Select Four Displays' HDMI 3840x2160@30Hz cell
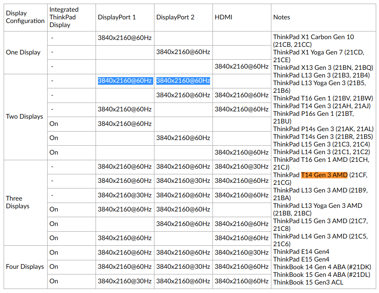The width and height of the screenshot is (379, 293). coord(242,253)
